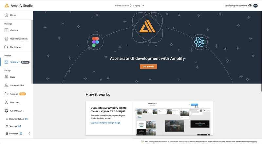Click the sidebar vertical scrollbar
262x144 pixels.
[32, 52]
